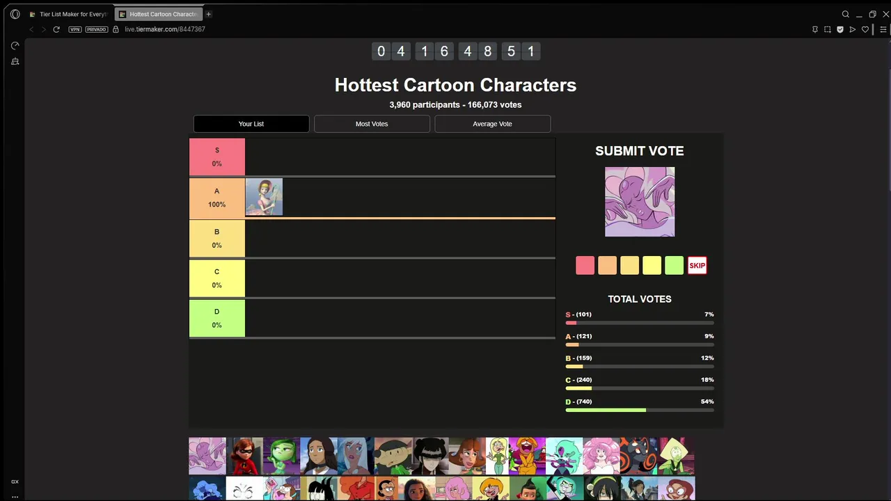This screenshot has width=891, height=501.
Task: Click the page title Hottest Cartoon Characters
Action: coord(455,85)
